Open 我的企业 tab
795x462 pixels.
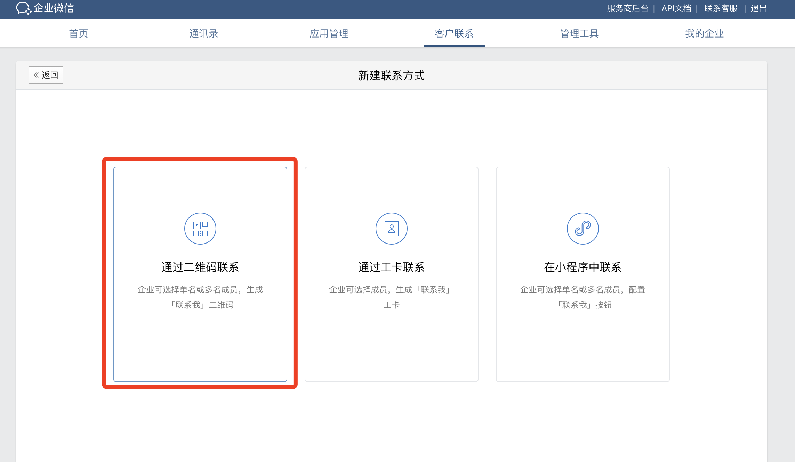(705, 34)
